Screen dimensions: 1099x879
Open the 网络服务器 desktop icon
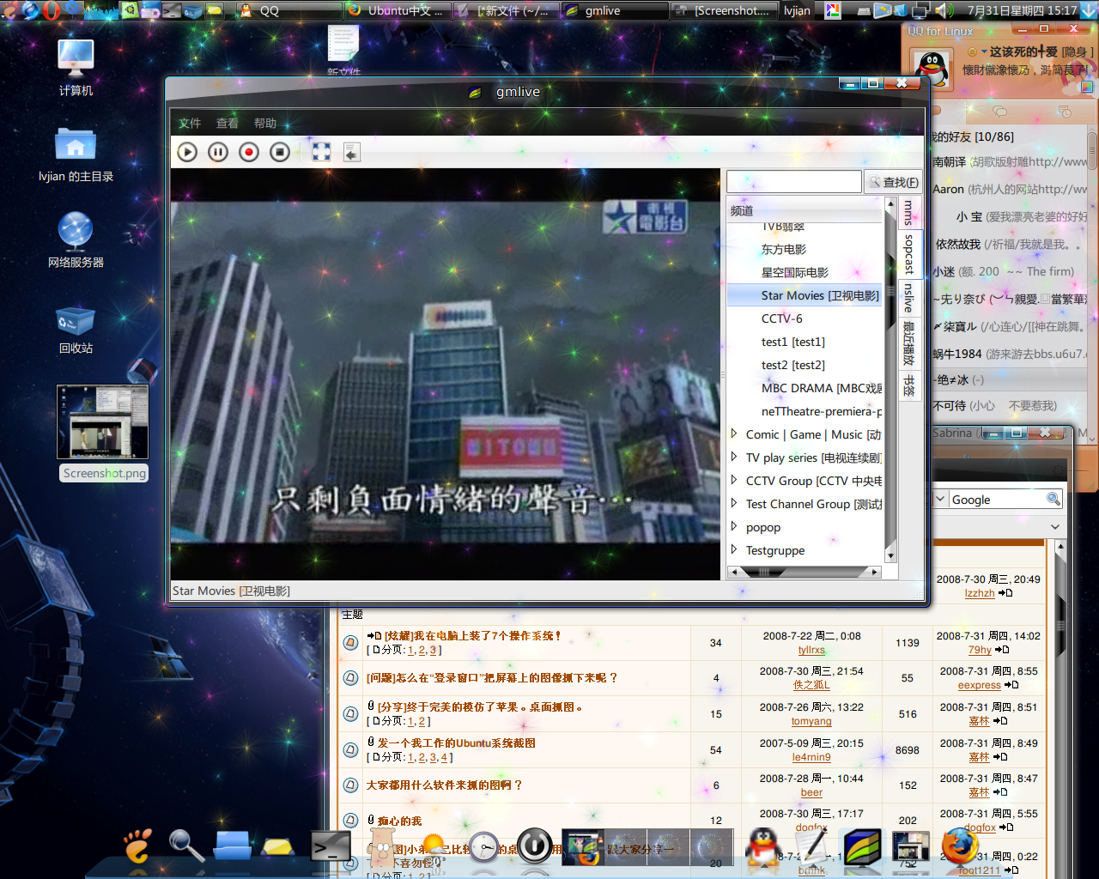(x=76, y=240)
